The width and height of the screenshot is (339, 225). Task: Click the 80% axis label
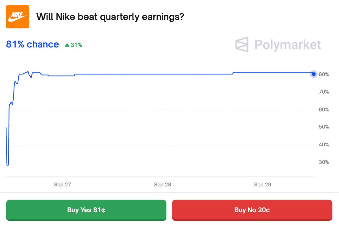324,74
